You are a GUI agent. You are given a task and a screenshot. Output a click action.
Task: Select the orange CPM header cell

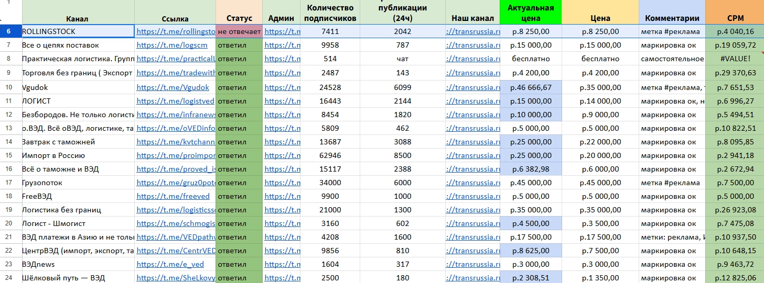coord(735,13)
